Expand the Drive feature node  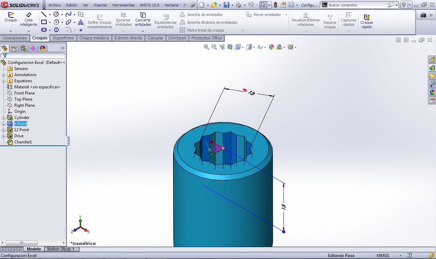(4, 136)
